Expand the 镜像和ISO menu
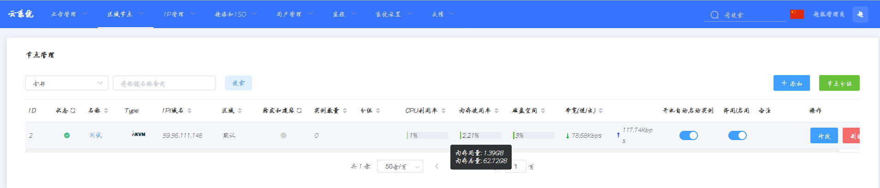The height and width of the screenshot is (188, 880). tap(236, 14)
